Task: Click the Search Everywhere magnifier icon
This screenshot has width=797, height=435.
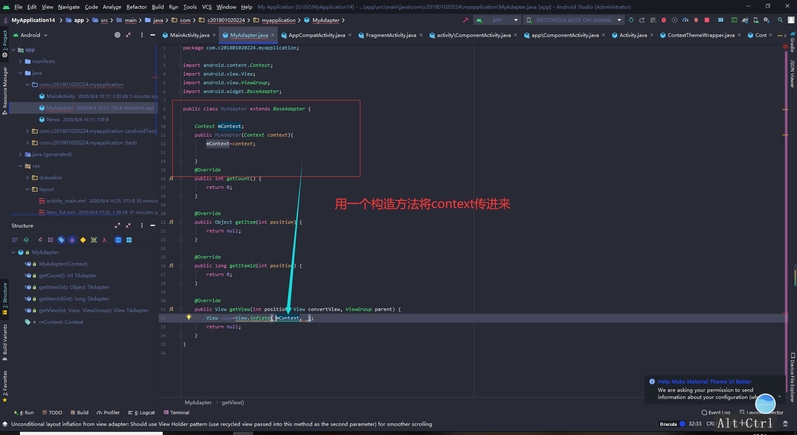Action: [x=780, y=20]
